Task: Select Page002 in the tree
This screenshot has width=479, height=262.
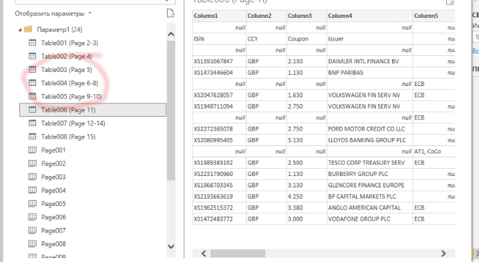Action: (x=53, y=163)
